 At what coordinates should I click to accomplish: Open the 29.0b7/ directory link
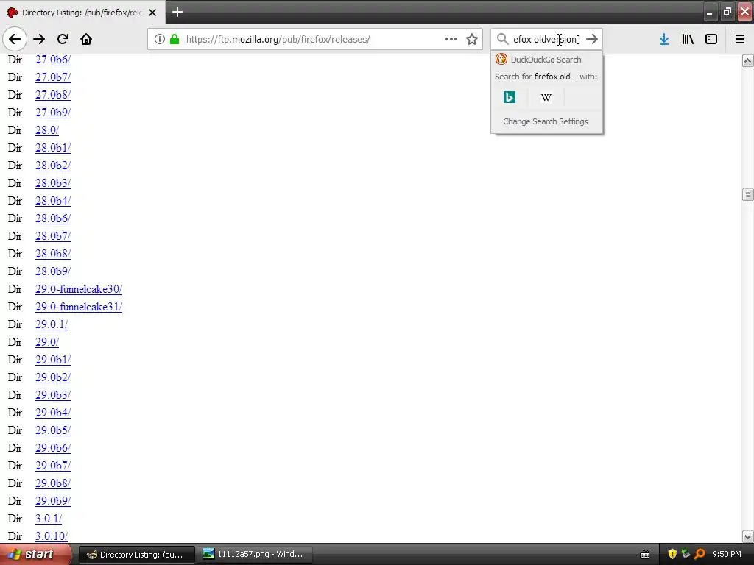point(53,466)
